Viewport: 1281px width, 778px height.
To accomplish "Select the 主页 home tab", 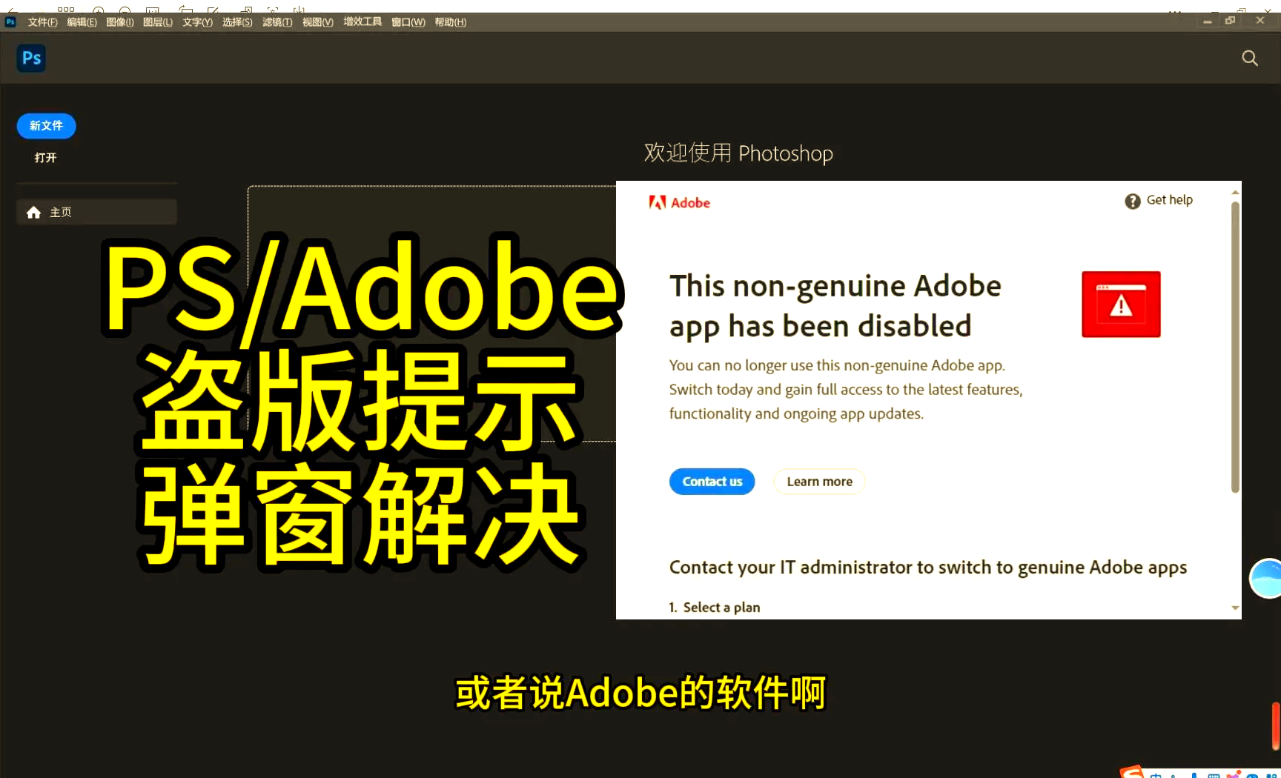I will [96, 213].
